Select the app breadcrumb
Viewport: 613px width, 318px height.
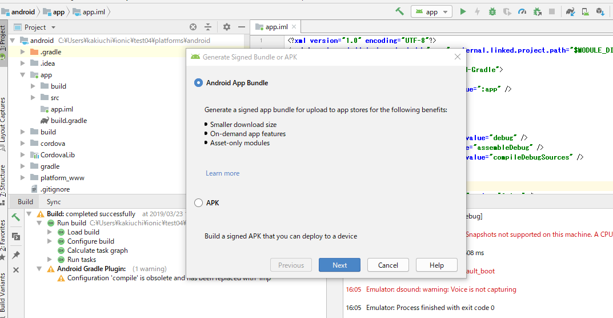click(54, 12)
